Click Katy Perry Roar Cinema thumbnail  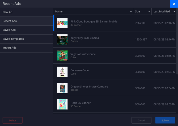click(x=62, y=39)
